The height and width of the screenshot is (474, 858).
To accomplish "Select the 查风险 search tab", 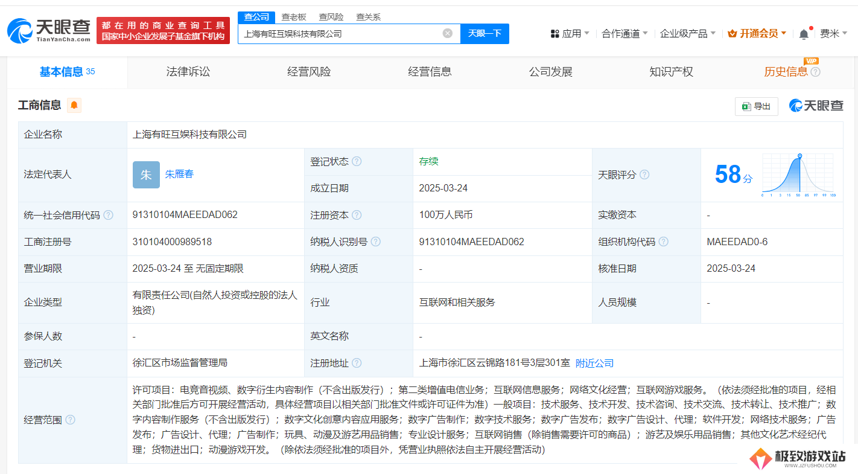I will pyautogui.click(x=331, y=17).
